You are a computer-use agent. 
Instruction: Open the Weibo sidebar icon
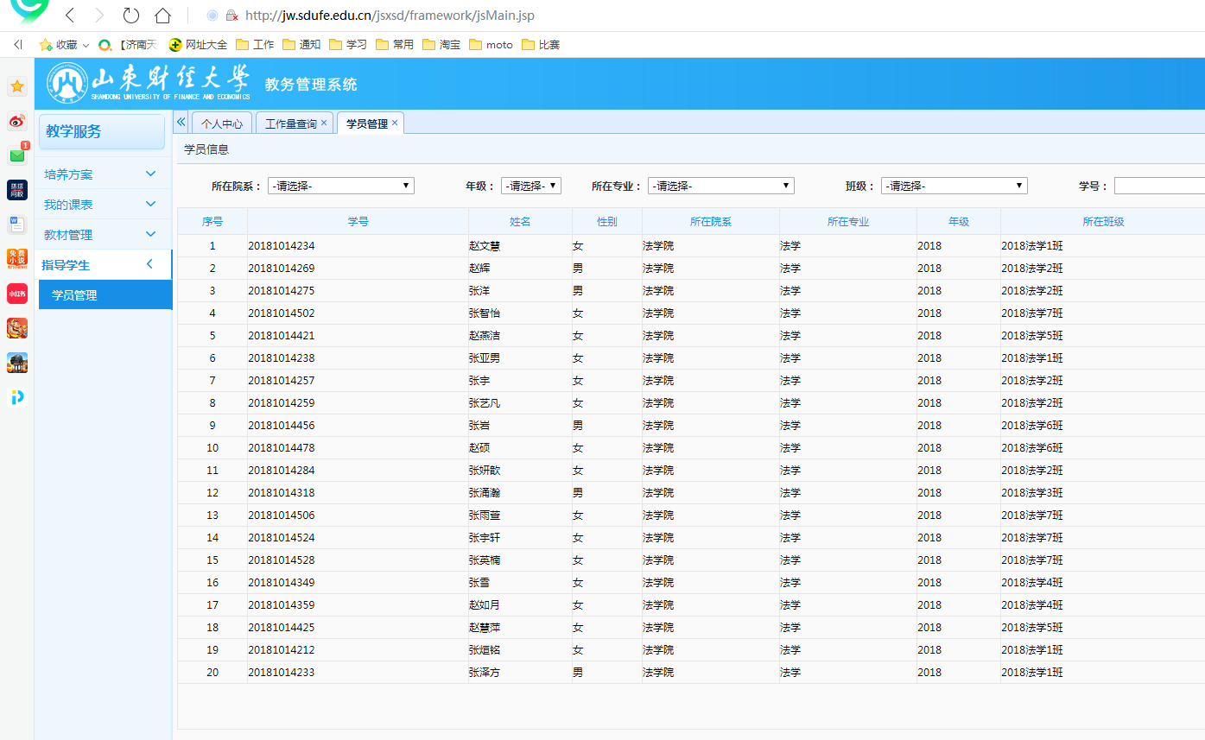coord(17,121)
